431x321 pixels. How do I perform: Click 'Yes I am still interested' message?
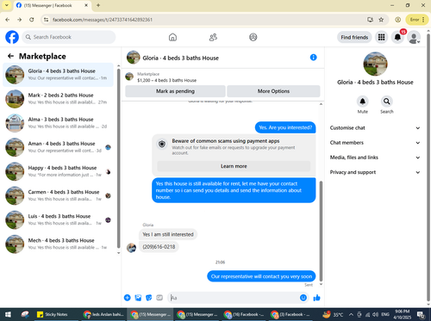[x=168, y=234]
